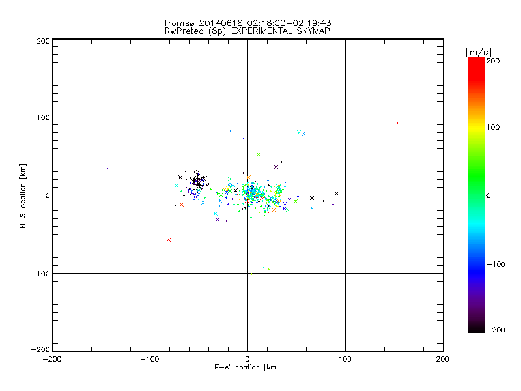521x391 pixels.
Task: Click the small green dot group near N-S -100
Action: pos(262,271)
